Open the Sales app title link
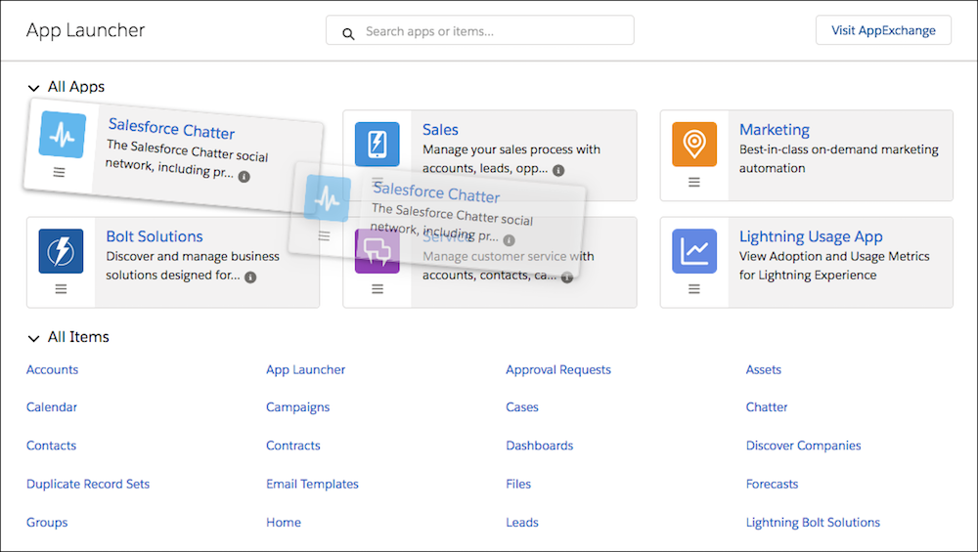 [x=440, y=130]
